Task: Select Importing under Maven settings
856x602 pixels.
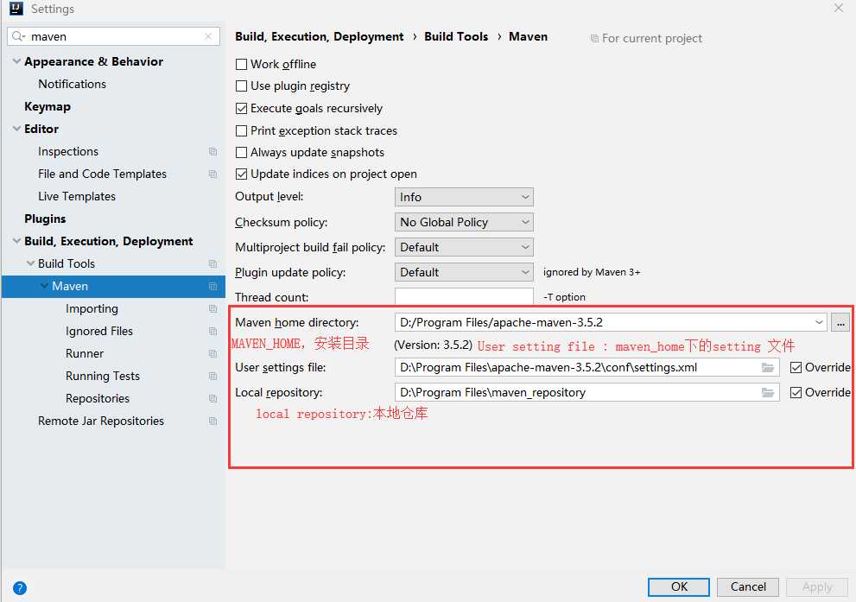Action: pyautogui.click(x=92, y=309)
